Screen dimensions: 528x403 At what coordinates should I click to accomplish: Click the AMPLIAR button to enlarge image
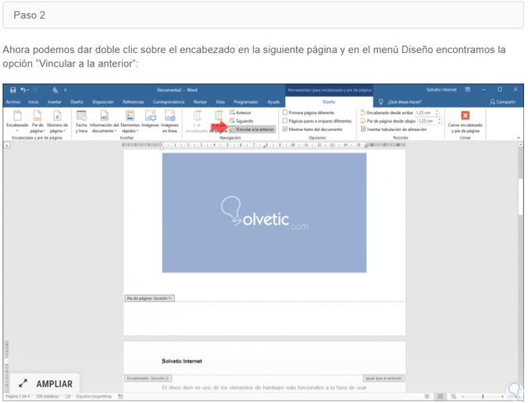point(45,383)
